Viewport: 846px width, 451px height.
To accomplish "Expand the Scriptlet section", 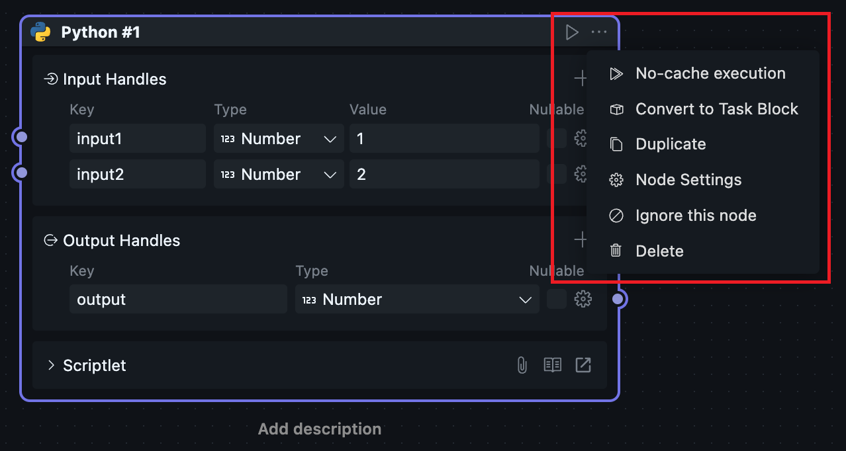I will 51,366.
